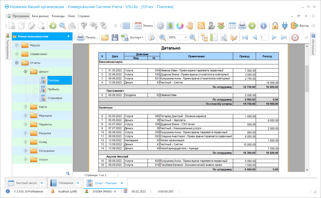Switch to the Посещения tab
Image resolution: width=321 pixels, height=198 pixels.
(65, 183)
